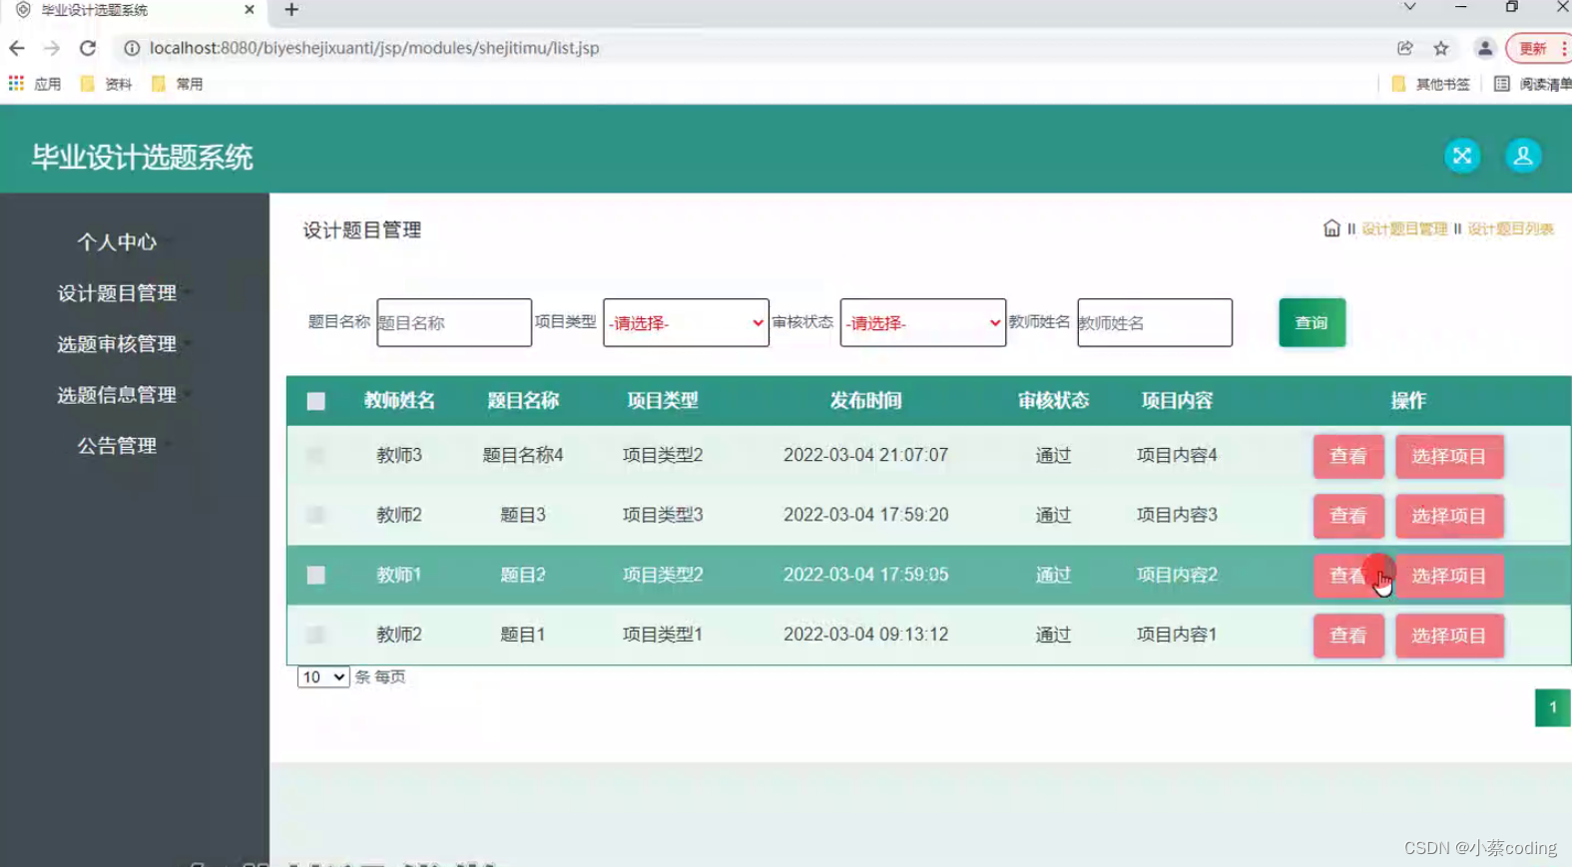Click 设计题目管理 breadcrumb link
1572x867 pixels.
pos(1404,228)
